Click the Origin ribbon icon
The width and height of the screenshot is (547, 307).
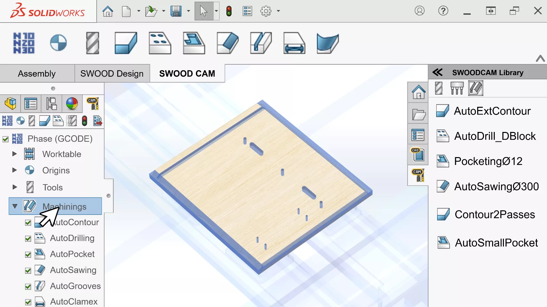coord(58,43)
